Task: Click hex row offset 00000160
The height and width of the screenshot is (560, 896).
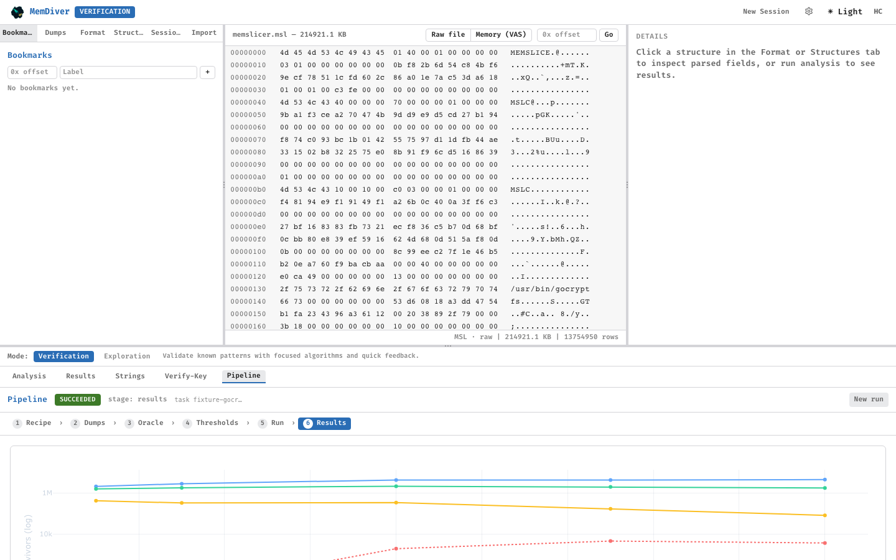Action: [248, 327]
